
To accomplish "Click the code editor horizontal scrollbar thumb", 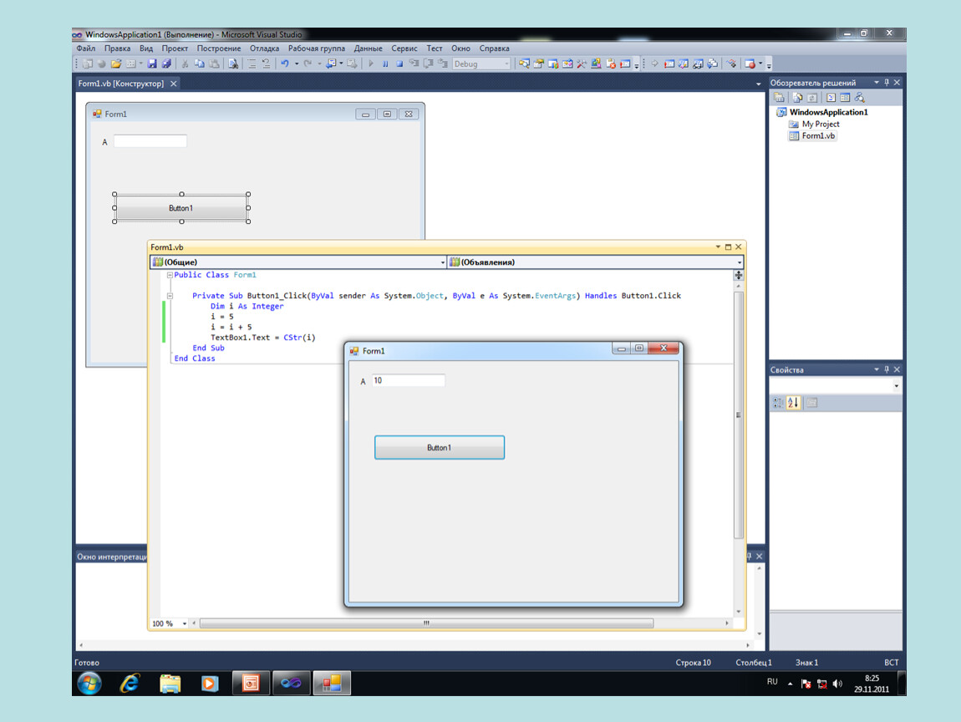I will click(426, 623).
